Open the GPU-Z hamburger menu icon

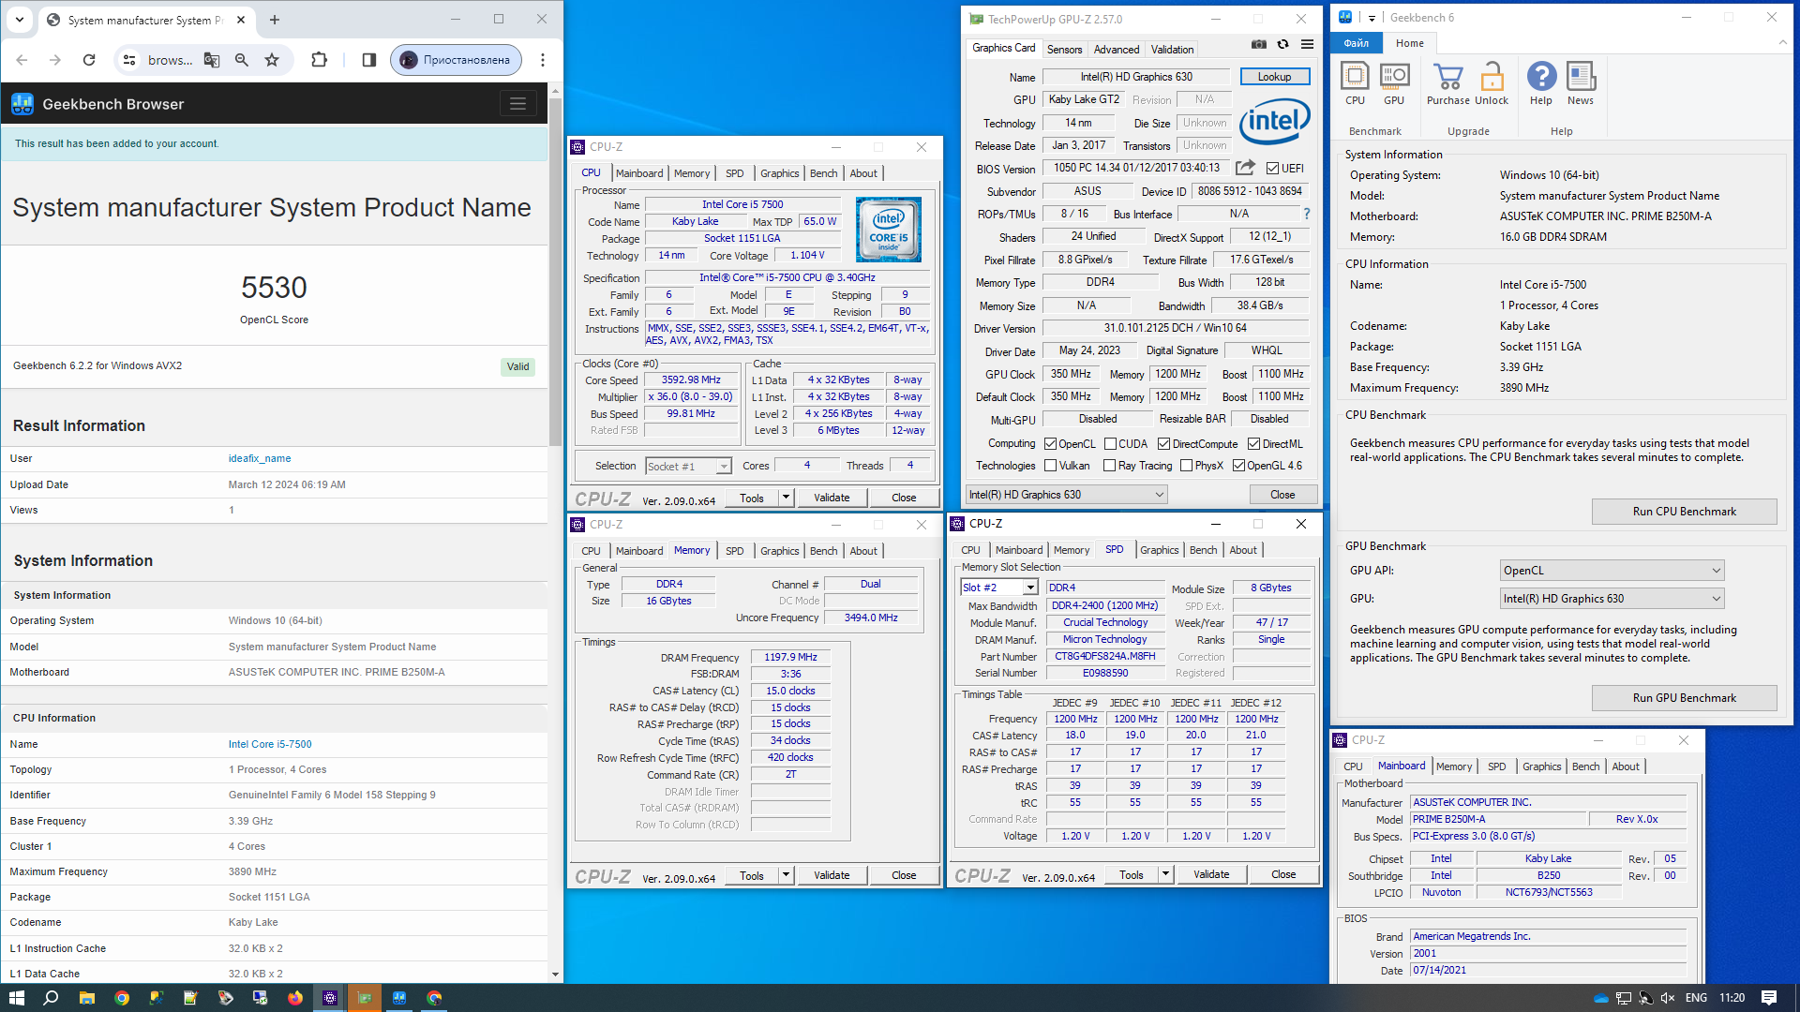point(1307,44)
